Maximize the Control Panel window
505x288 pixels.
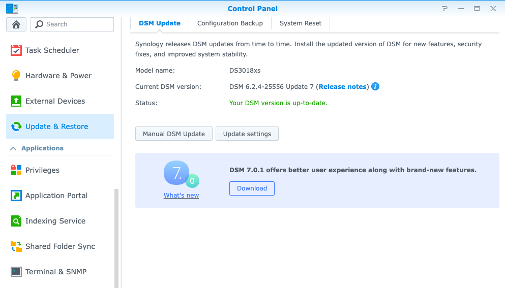click(x=477, y=9)
